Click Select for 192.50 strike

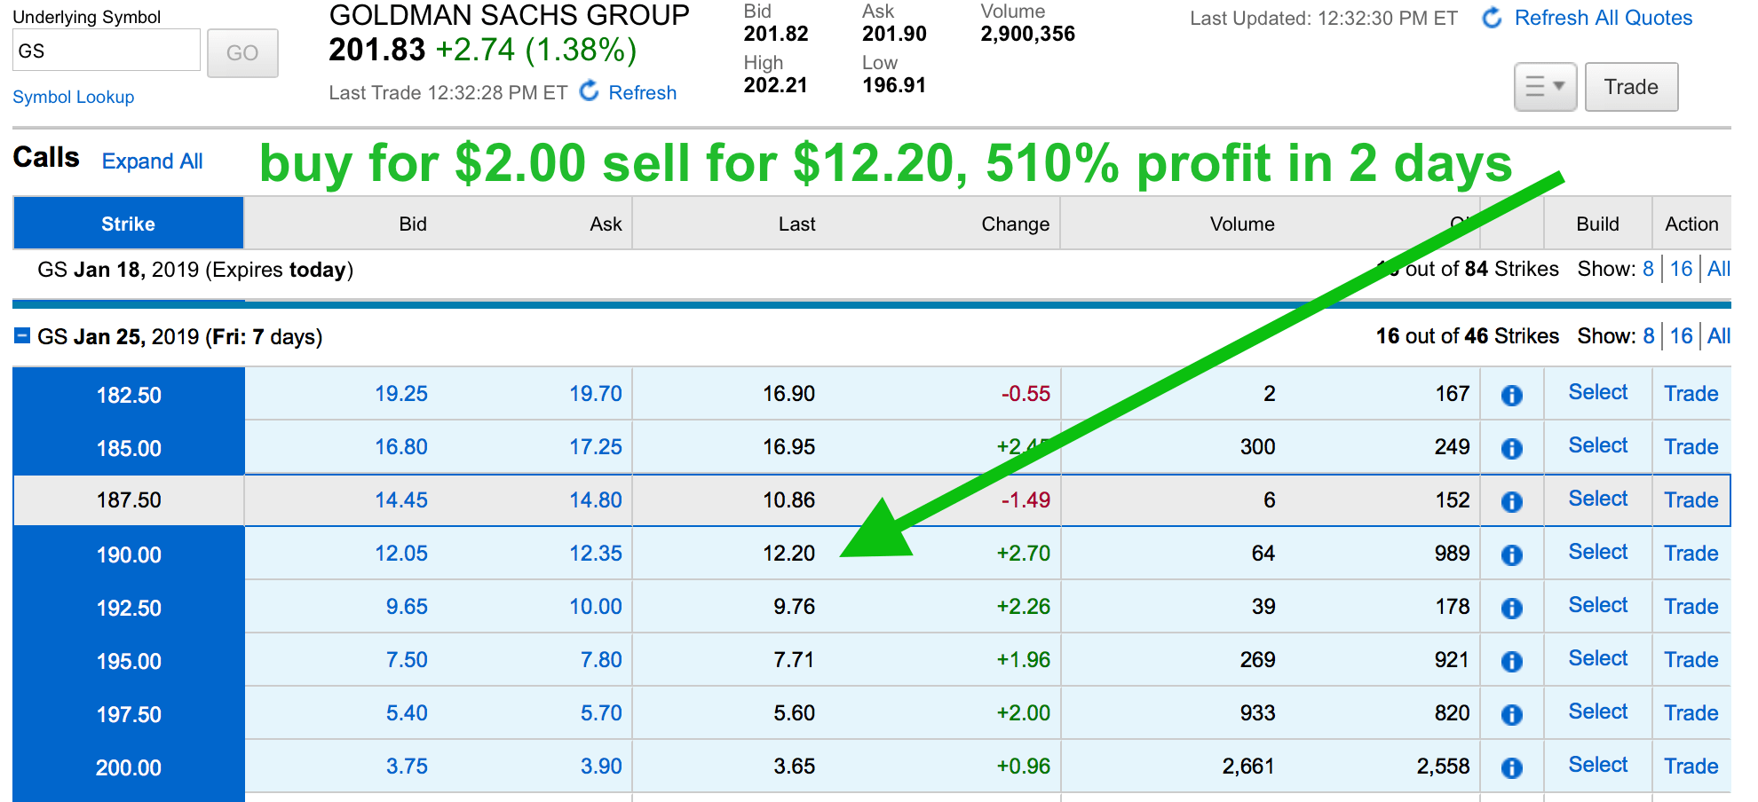click(1598, 605)
